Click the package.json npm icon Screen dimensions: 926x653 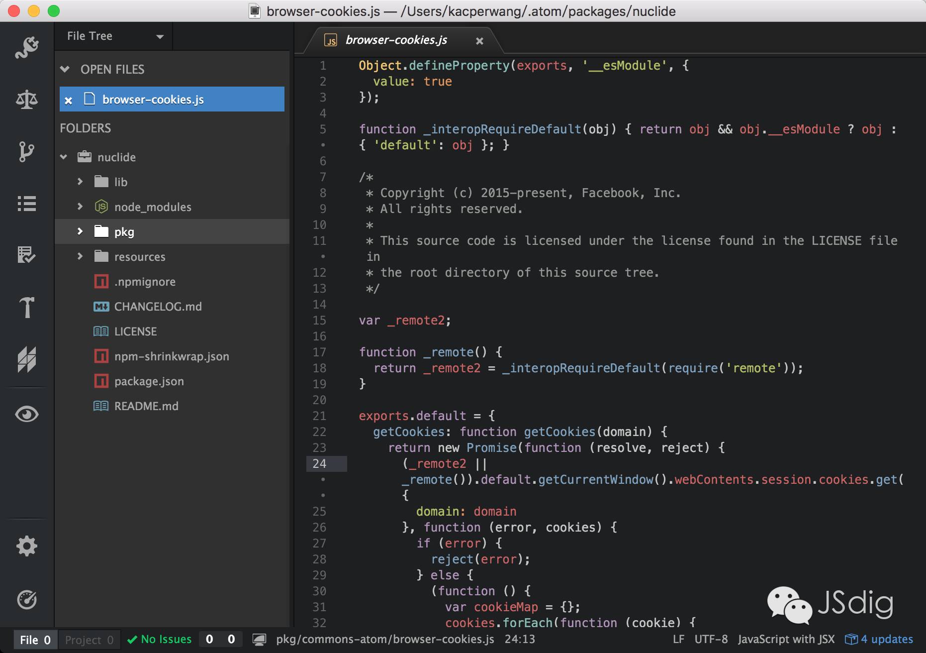pyautogui.click(x=101, y=381)
